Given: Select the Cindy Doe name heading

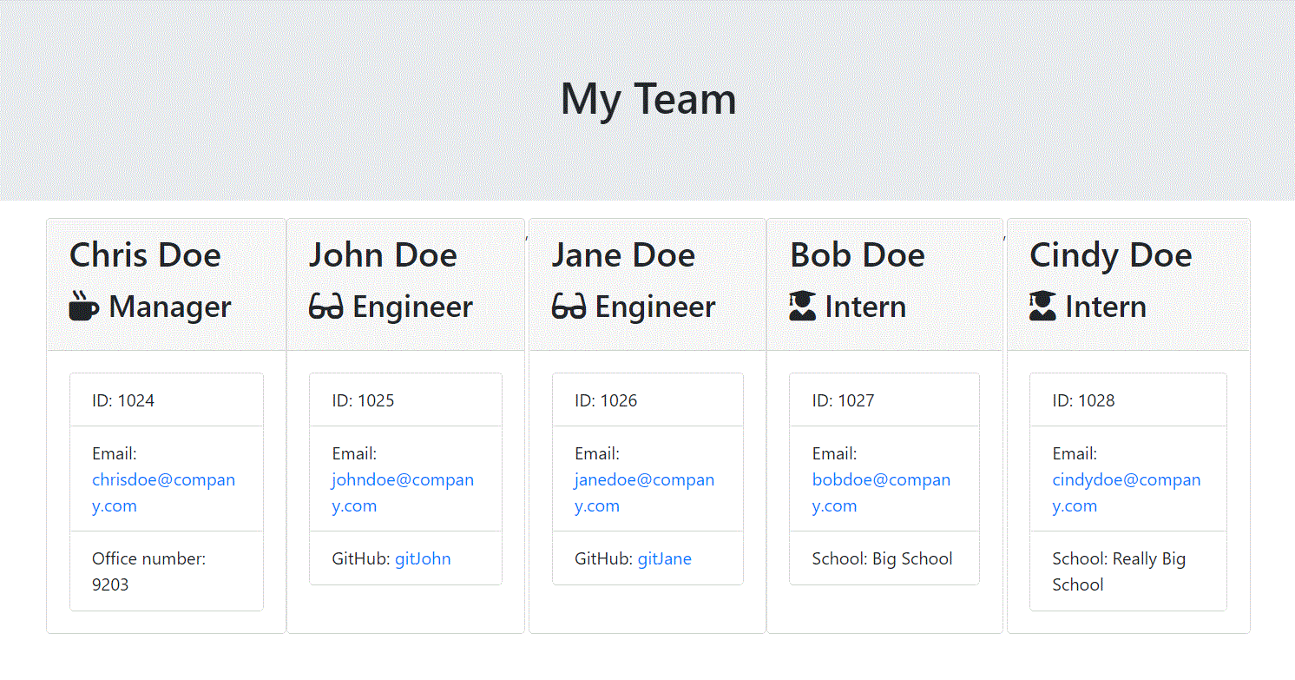Looking at the screenshot, I should (x=1111, y=254).
